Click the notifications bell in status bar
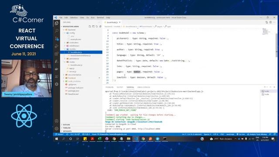Image resolution: width=279 pixels, height=157 pixels. coord(274,134)
